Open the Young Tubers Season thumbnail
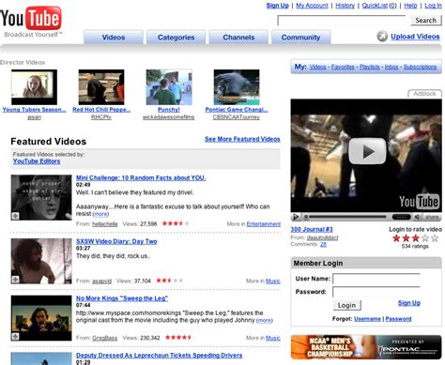The height and width of the screenshot is (365, 445). coord(34,87)
